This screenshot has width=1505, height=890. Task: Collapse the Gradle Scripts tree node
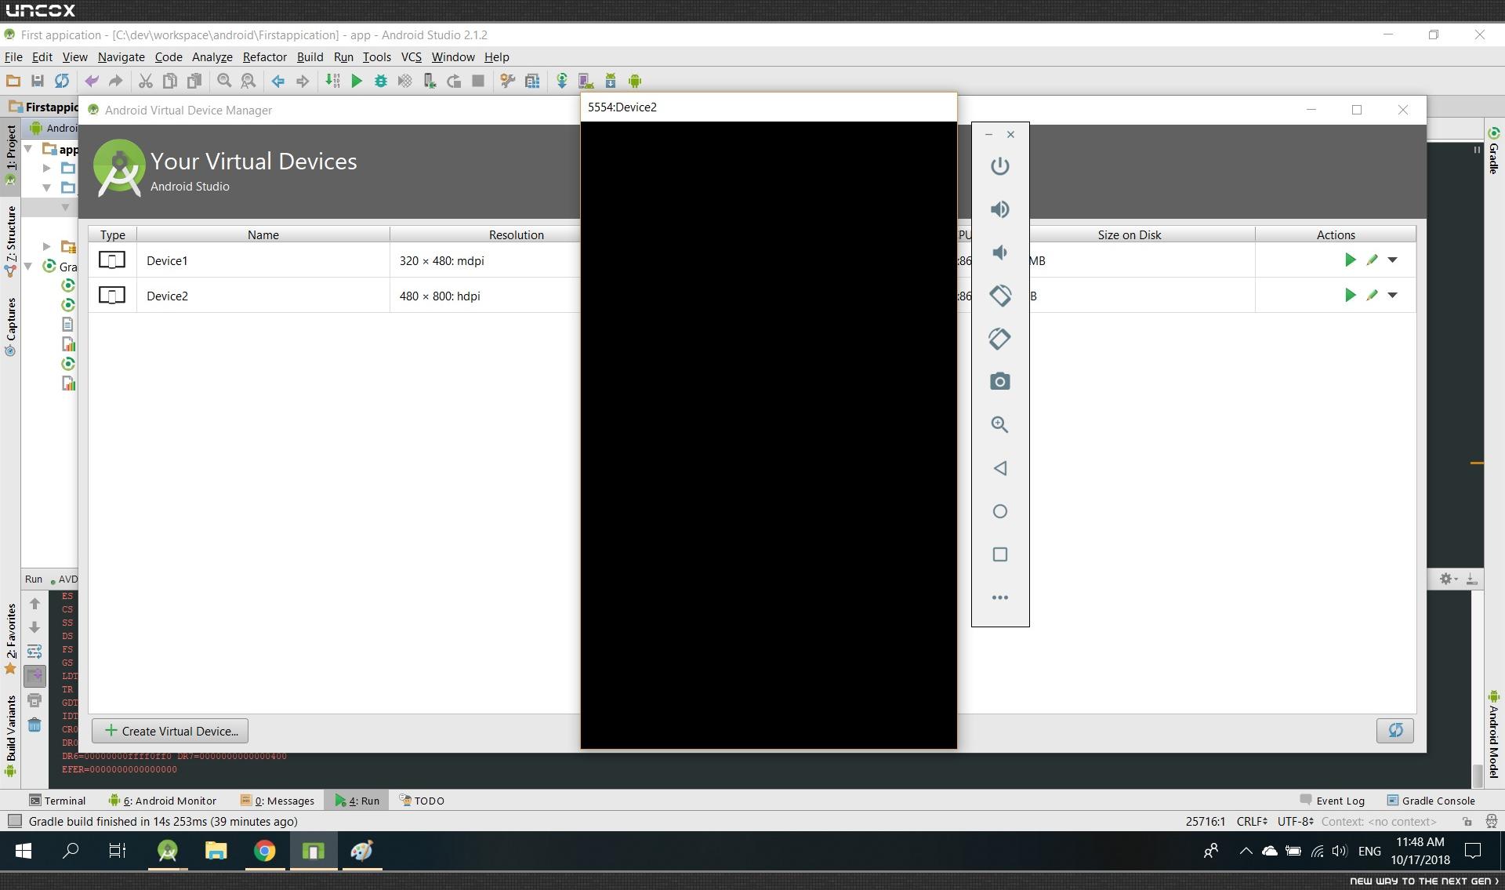28,267
